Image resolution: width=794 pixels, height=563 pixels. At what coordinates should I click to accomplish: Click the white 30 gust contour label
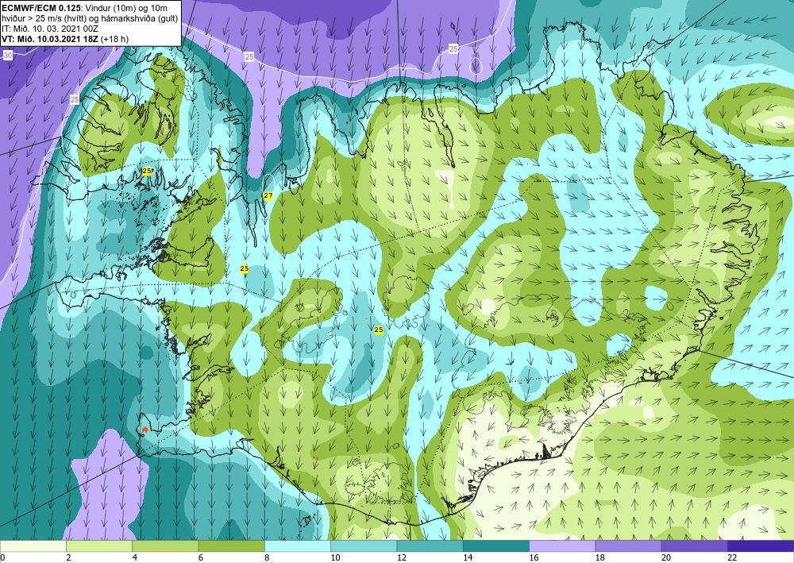click(8, 56)
